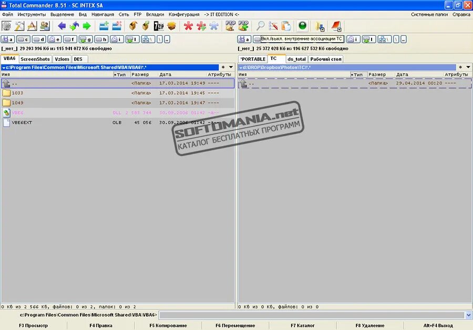This screenshot has width=473, height=330.
Task: Open left panel favorites asterisk button
Action: coord(223,67)
